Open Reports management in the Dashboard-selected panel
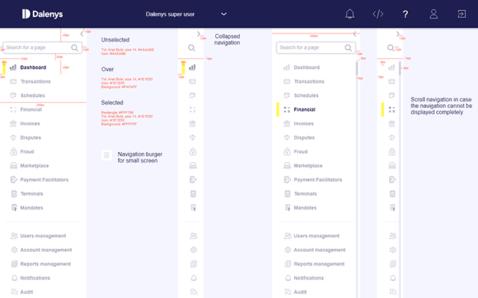 (43, 264)
